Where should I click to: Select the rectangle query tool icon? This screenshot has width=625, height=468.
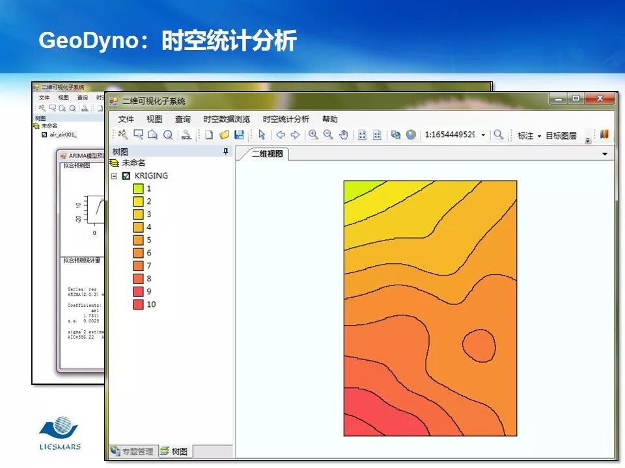tap(138, 135)
